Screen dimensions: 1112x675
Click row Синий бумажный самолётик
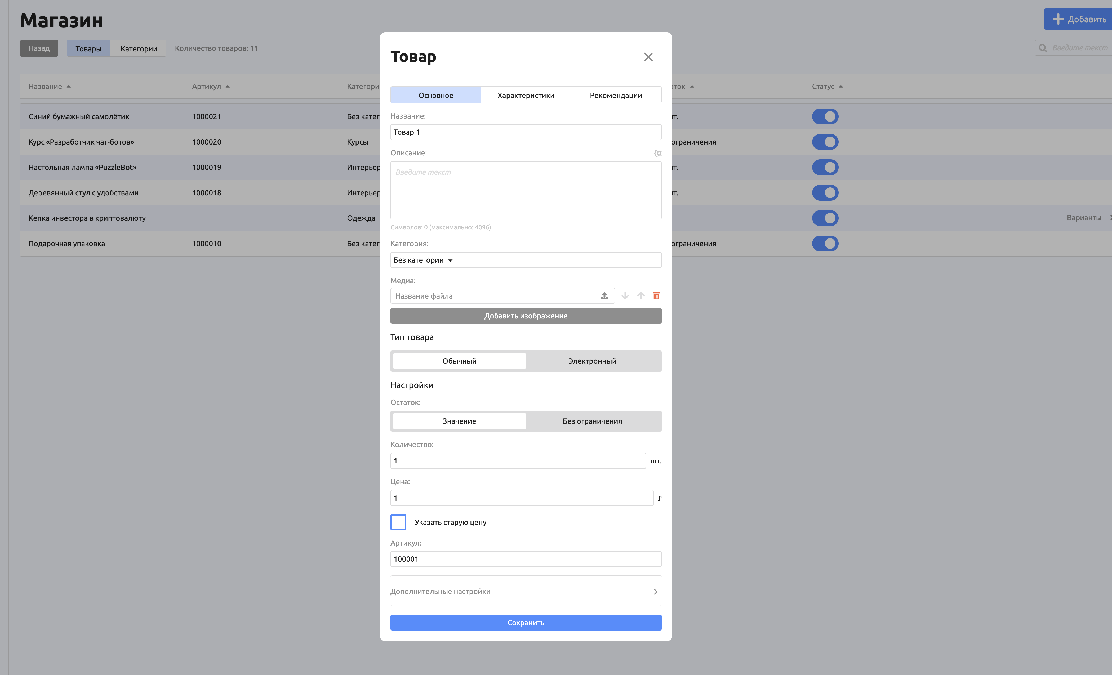(566, 117)
